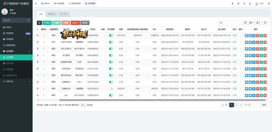Click red circle action icon for phone 13344445555 row
The width and height of the screenshot is (272, 132).
[258, 36]
